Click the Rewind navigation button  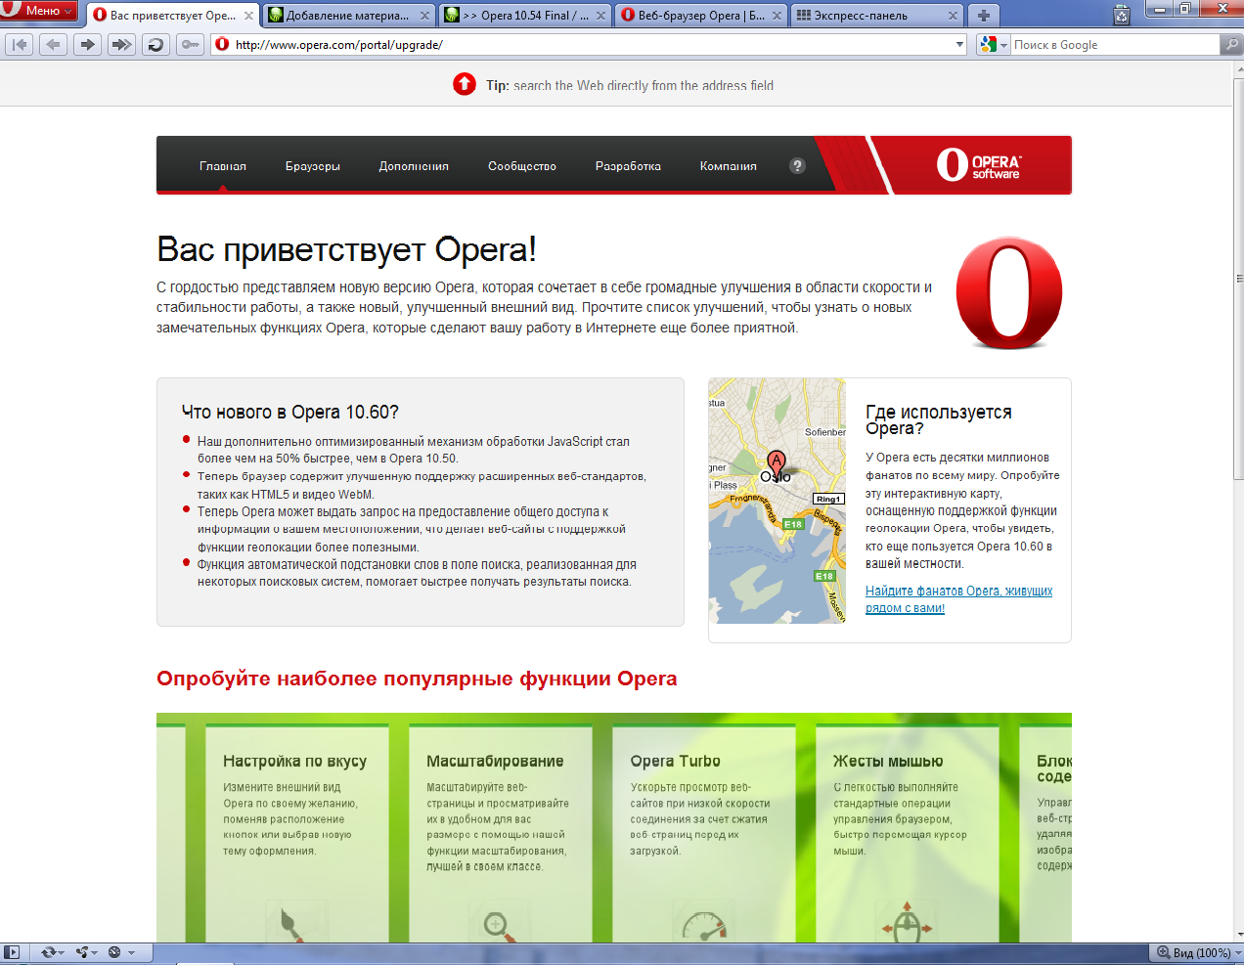(20, 44)
